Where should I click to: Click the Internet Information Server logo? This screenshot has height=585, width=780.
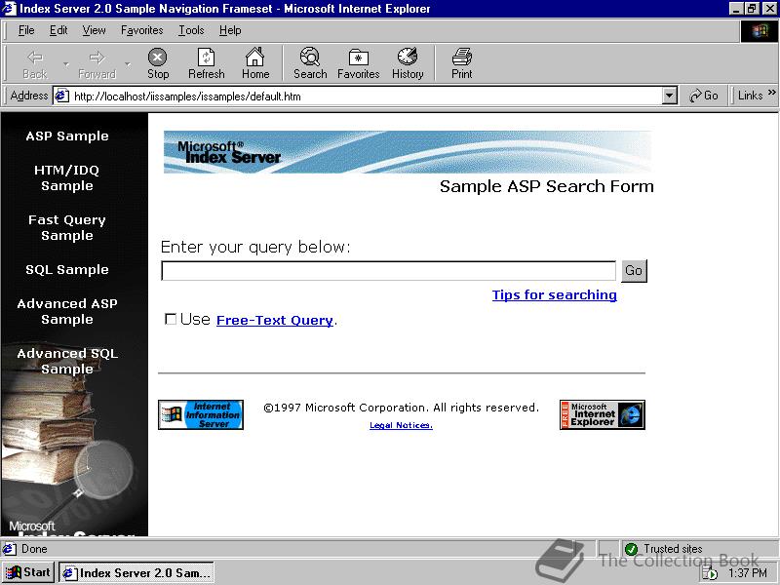click(201, 414)
